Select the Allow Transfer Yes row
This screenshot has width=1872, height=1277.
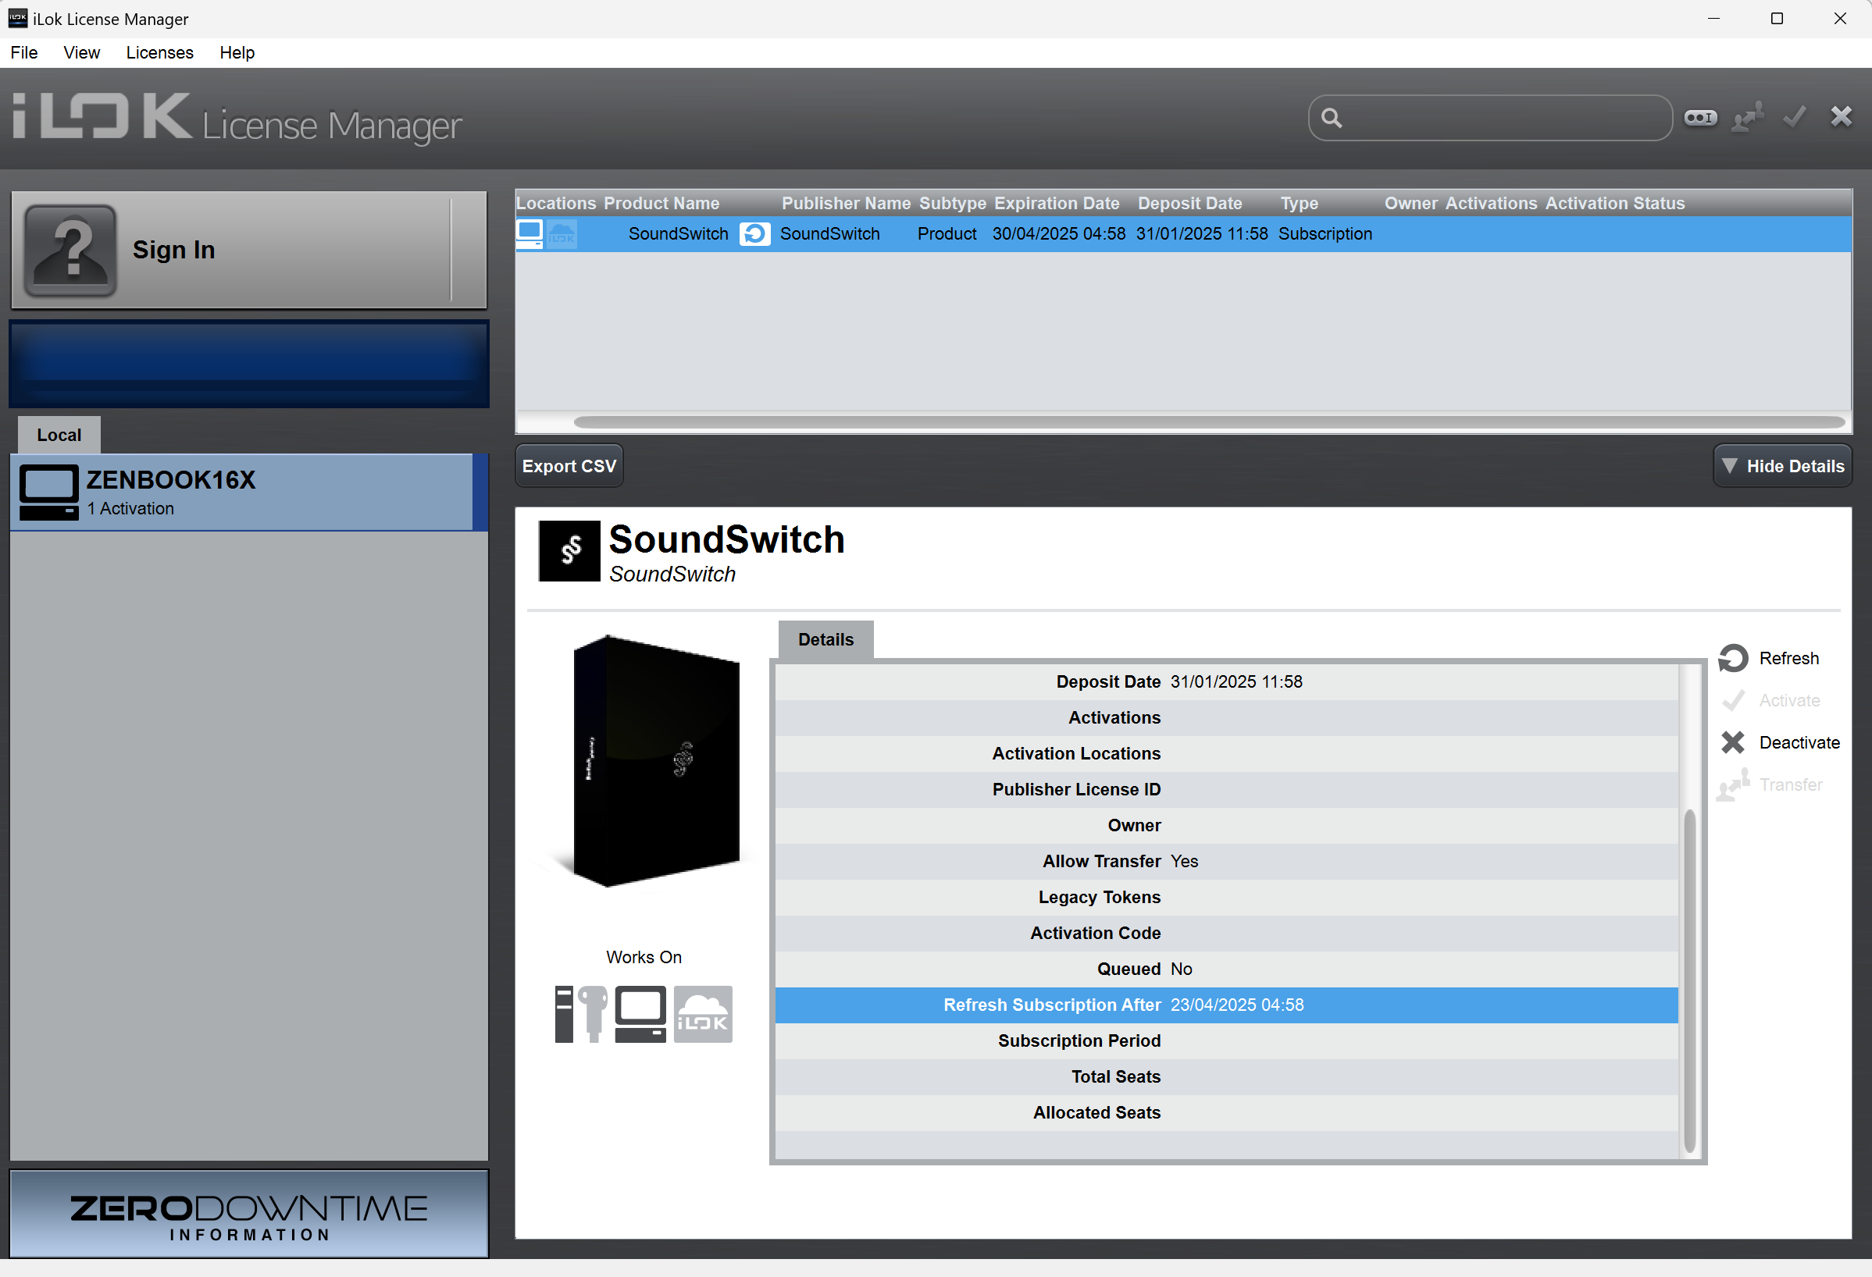[x=1226, y=862]
